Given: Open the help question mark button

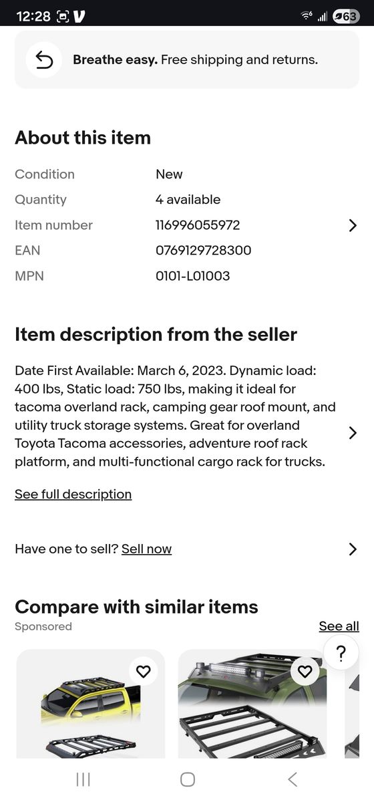Looking at the screenshot, I should pos(341,653).
